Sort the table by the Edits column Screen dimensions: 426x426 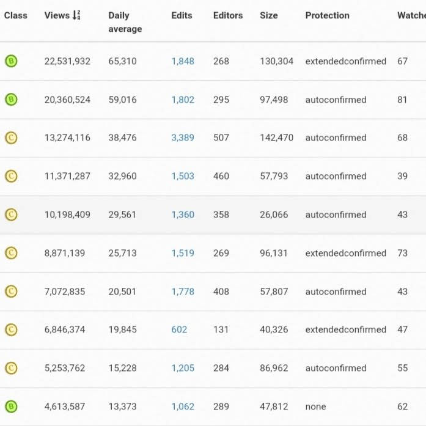coord(182,15)
